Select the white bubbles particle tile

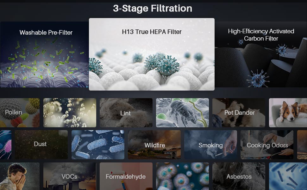pos(70,113)
